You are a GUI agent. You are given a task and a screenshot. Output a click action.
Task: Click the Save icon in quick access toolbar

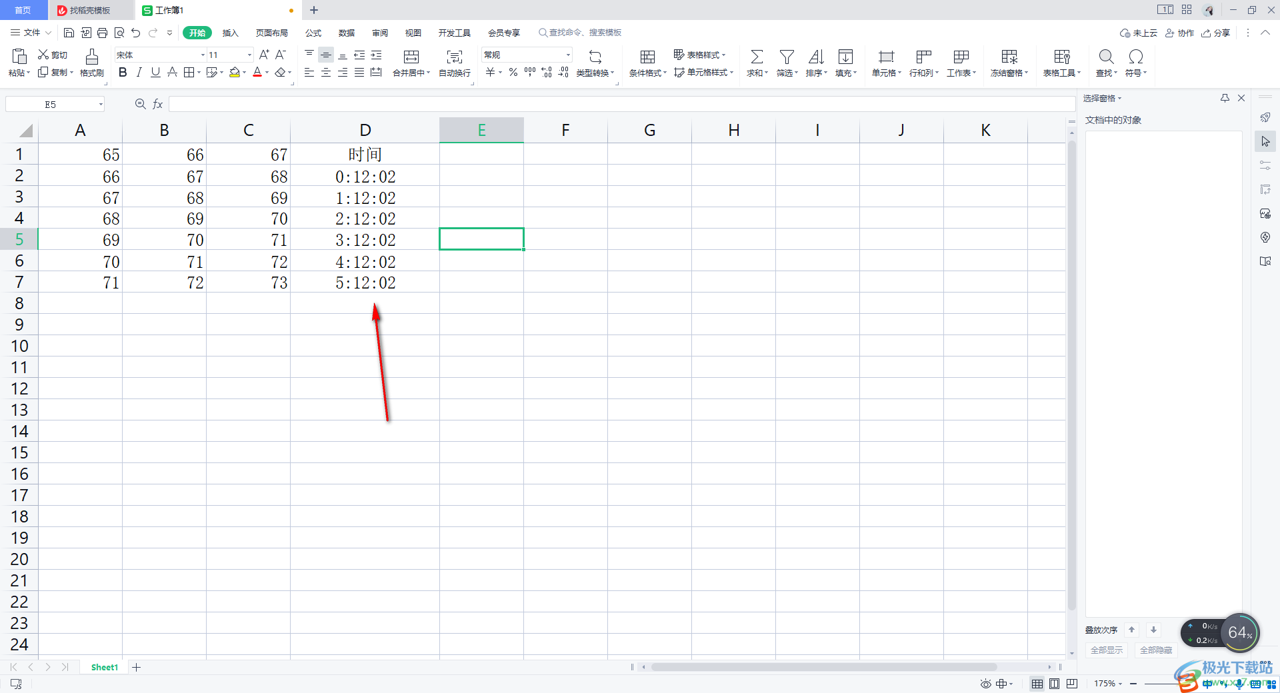(69, 33)
